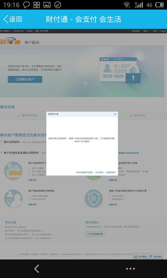Open 财付通首页 in top navigation
Screen dimensions: 167x278
click(5, 31)
